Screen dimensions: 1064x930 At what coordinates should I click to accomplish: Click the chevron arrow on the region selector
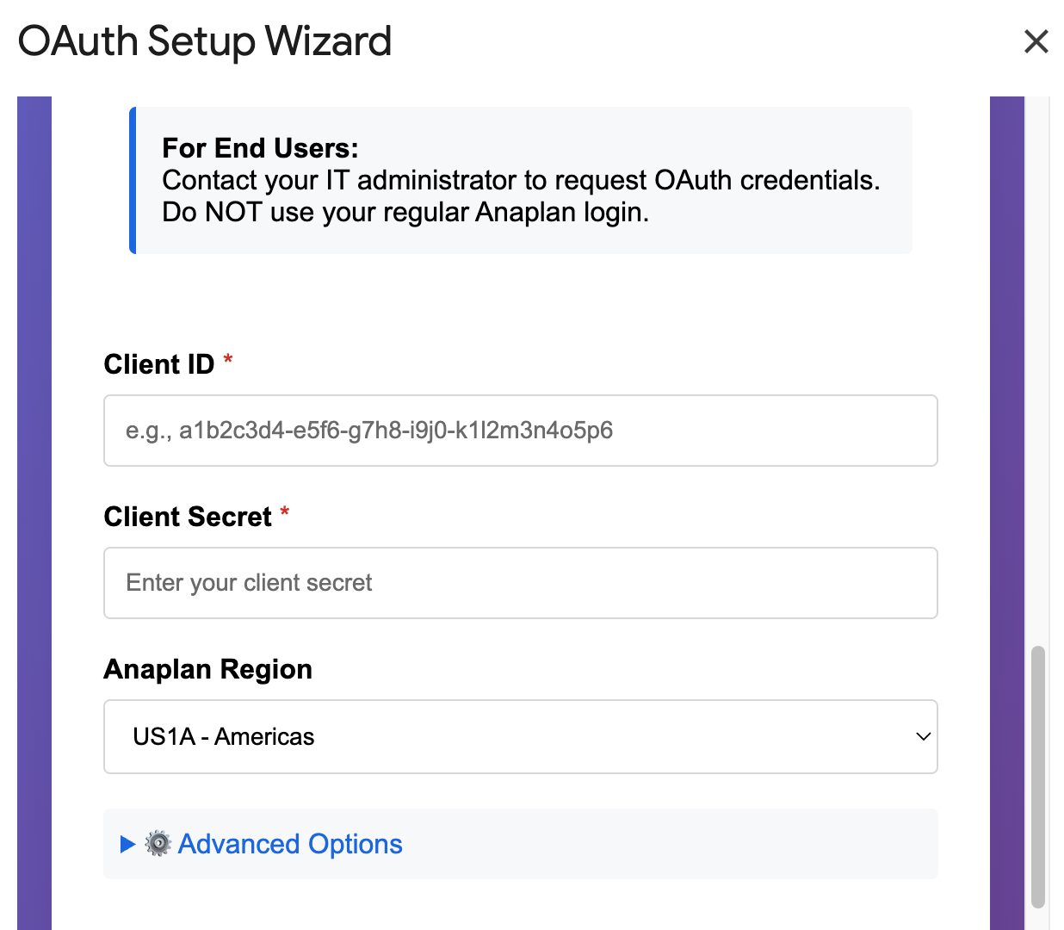922,736
